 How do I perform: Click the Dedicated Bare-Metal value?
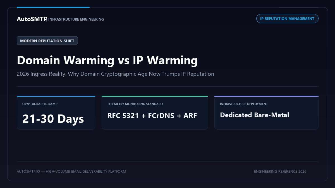pyautogui.click(x=254, y=115)
